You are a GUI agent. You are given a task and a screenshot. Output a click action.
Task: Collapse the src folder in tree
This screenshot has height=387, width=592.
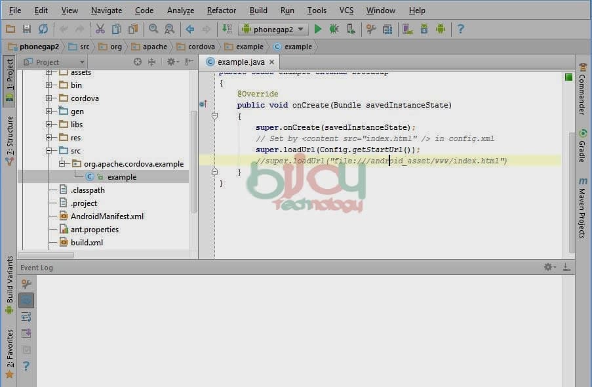(49, 151)
